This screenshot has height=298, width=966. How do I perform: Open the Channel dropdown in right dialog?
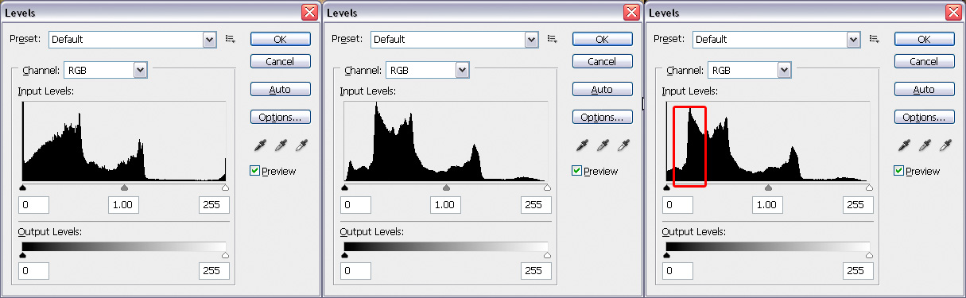point(750,70)
